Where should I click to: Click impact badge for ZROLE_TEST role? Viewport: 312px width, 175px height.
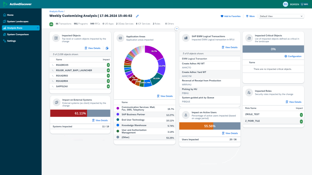click(x=301, y=115)
